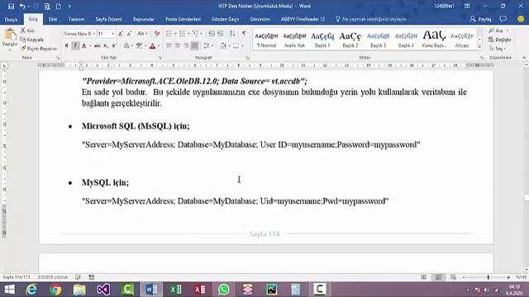Undo the last action

coord(22,7)
